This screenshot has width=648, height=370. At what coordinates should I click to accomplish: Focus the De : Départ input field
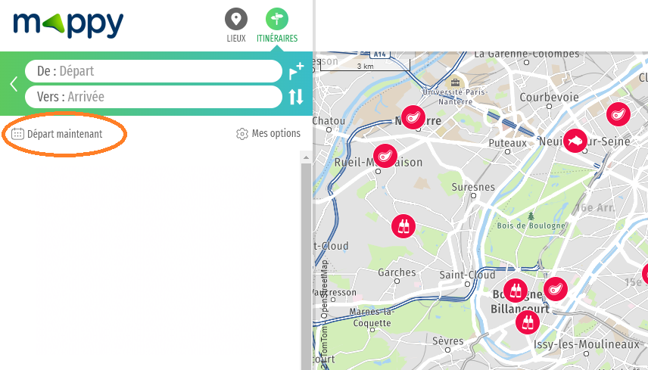[154, 71]
